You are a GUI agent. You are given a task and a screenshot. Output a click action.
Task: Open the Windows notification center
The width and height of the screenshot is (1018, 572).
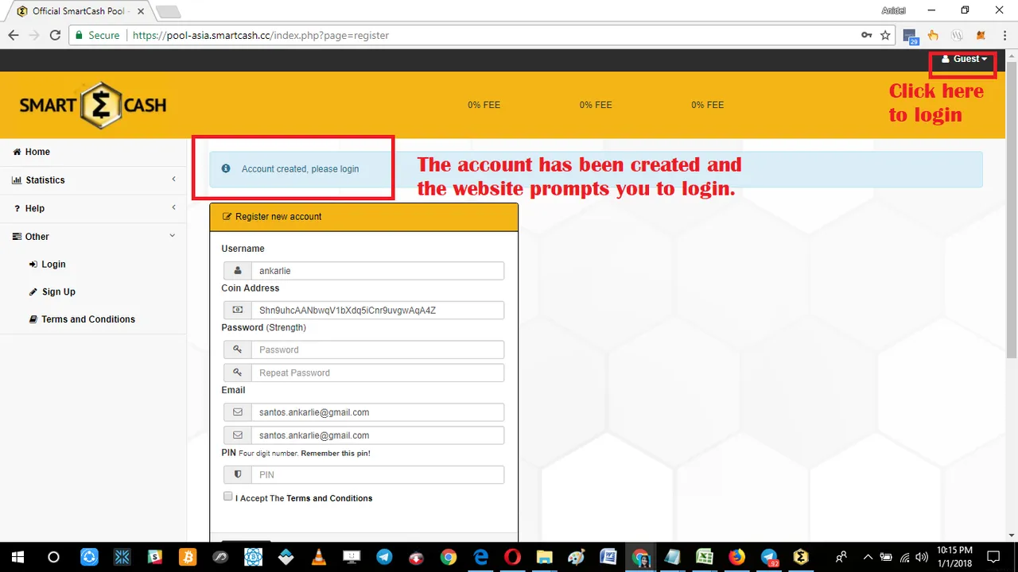point(993,557)
